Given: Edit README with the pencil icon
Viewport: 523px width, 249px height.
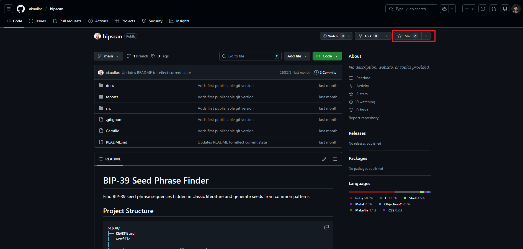Looking at the screenshot, I should [x=324, y=159].
